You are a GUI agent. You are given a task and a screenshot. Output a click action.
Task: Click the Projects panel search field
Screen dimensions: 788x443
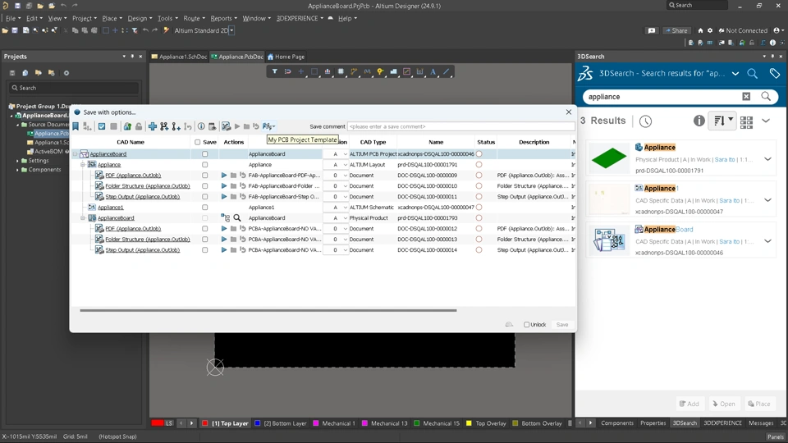[74, 88]
